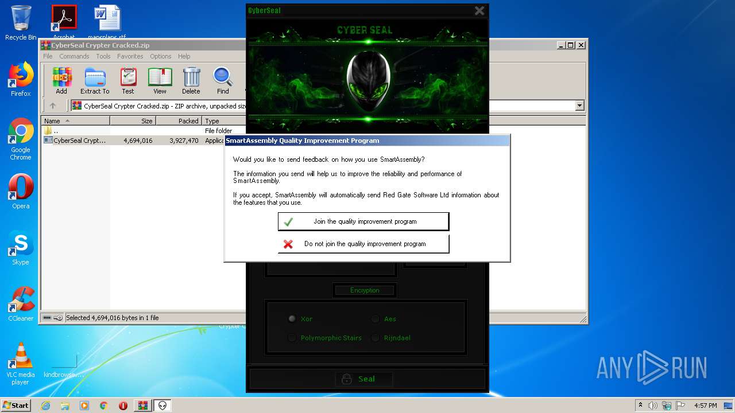735x413 pixels.
Task: Open the Skype desktop shortcut
Action: [x=21, y=248]
